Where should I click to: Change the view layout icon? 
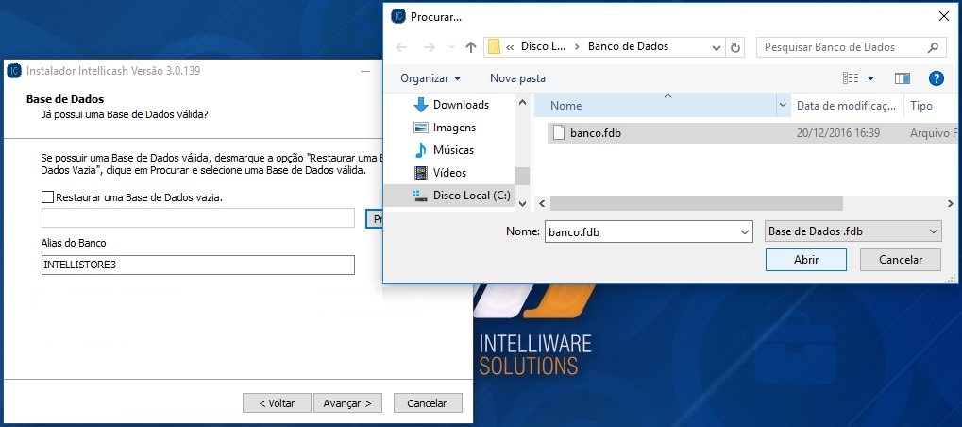click(851, 77)
